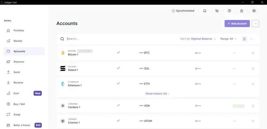Open settings via the gear icon
The width and height of the screenshot is (267, 129).
(254, 11)
